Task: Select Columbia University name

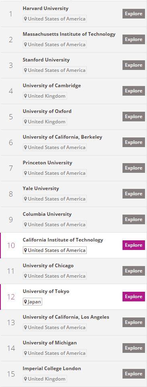Action: [47, 214]
